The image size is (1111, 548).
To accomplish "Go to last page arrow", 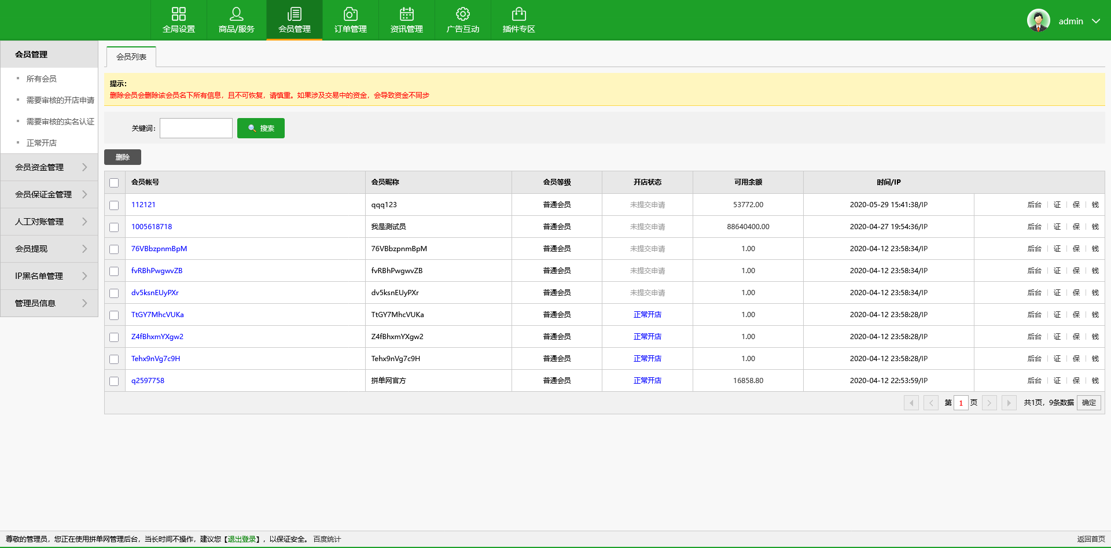I will click(1009, 403).
